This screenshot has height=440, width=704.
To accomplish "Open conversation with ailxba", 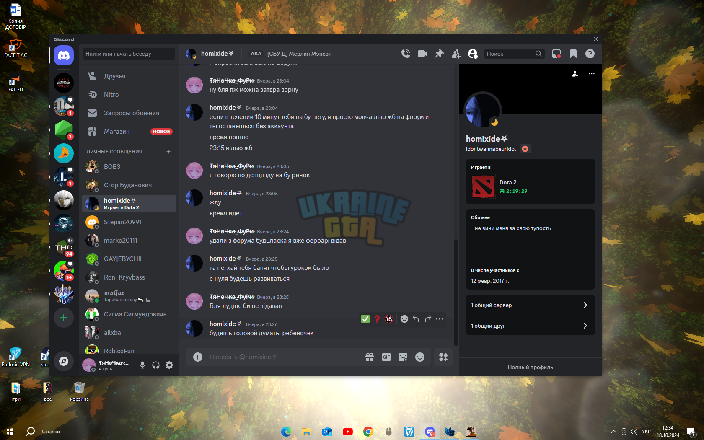I will point(129,333).
